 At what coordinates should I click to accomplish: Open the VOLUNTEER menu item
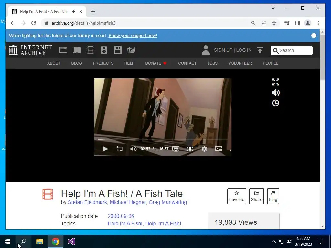click(x=240, y=63)
